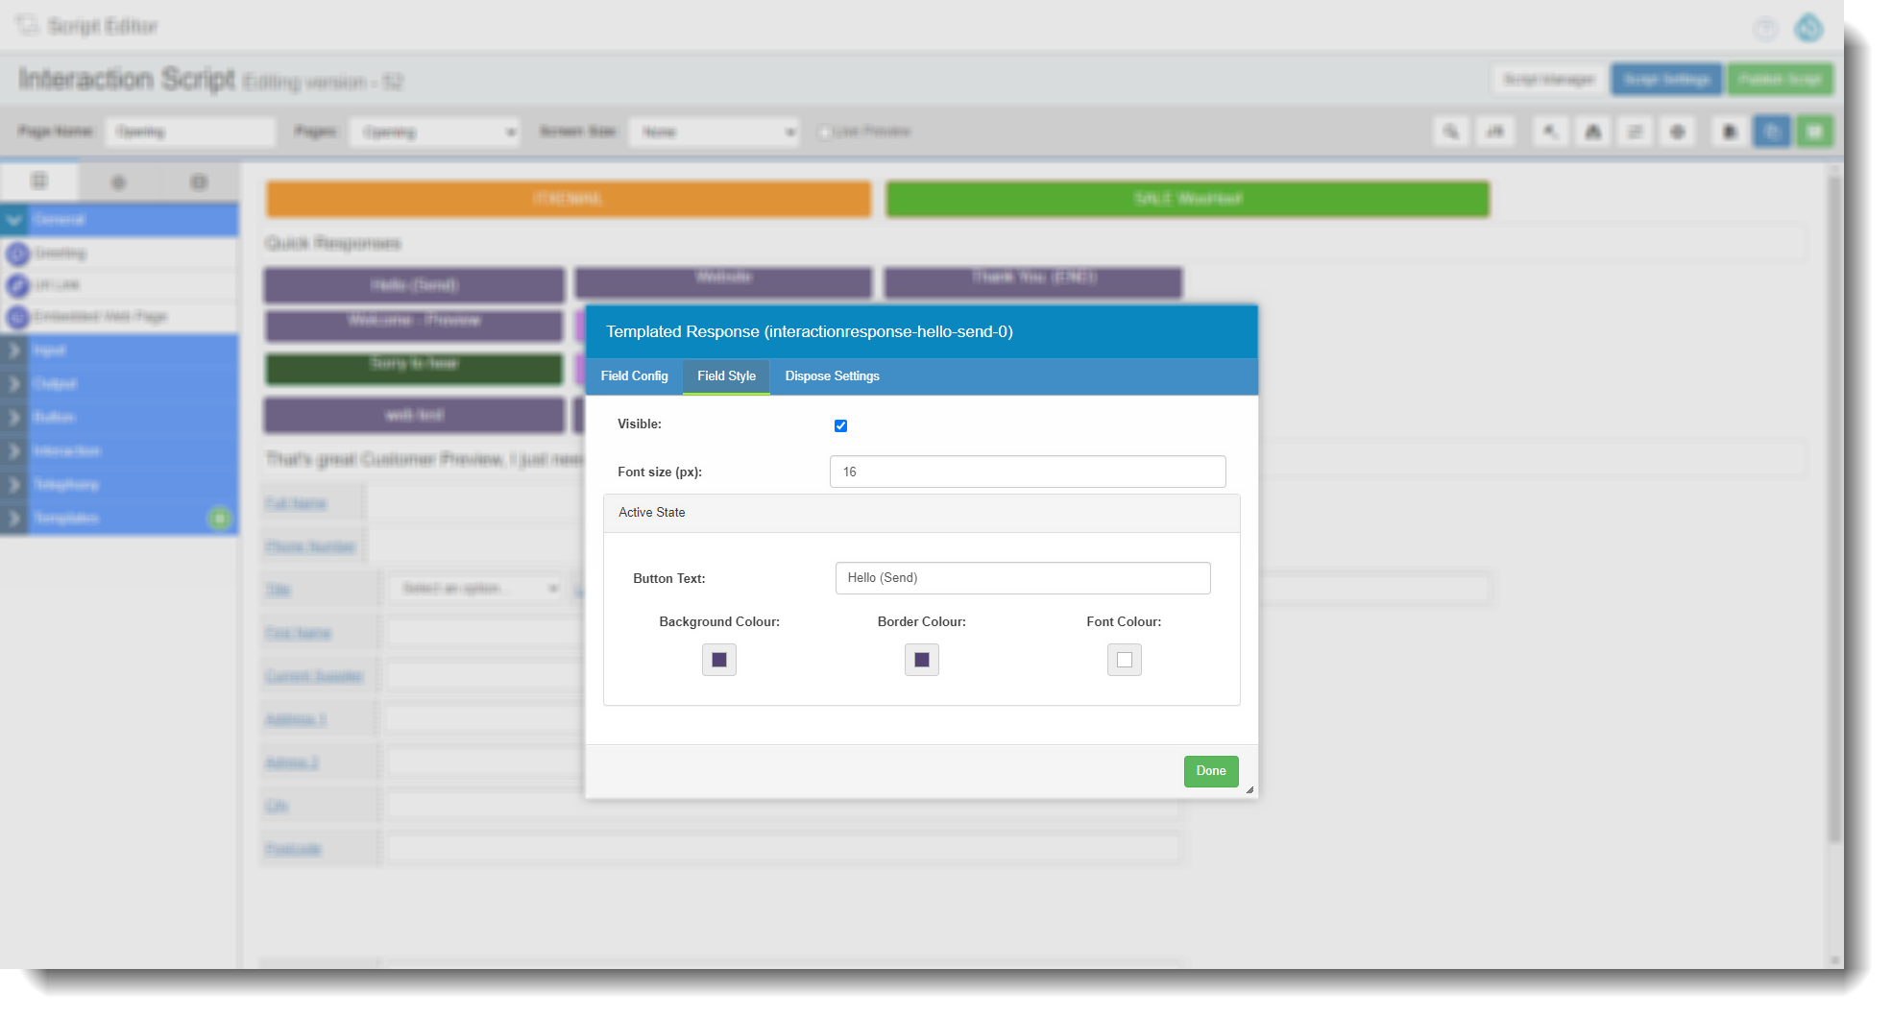Image resolution: width=1892 pixels, height=1017 pixels.
Task: Select the Field Style tab
Action: click(727, 376)
